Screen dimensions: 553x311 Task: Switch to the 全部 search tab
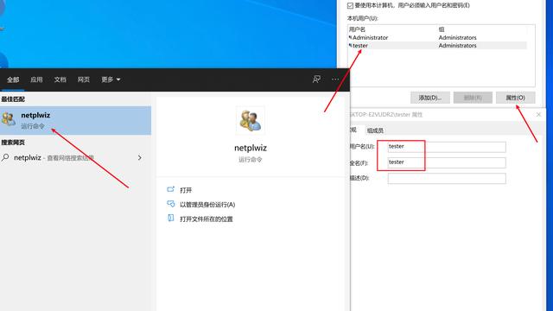pyautogui.click(x=13, y=79)
